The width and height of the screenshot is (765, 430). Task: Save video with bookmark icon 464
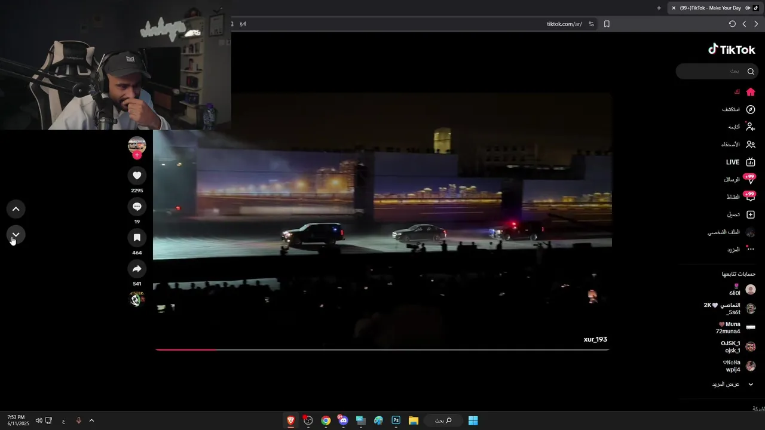click(x=137, y=237)
